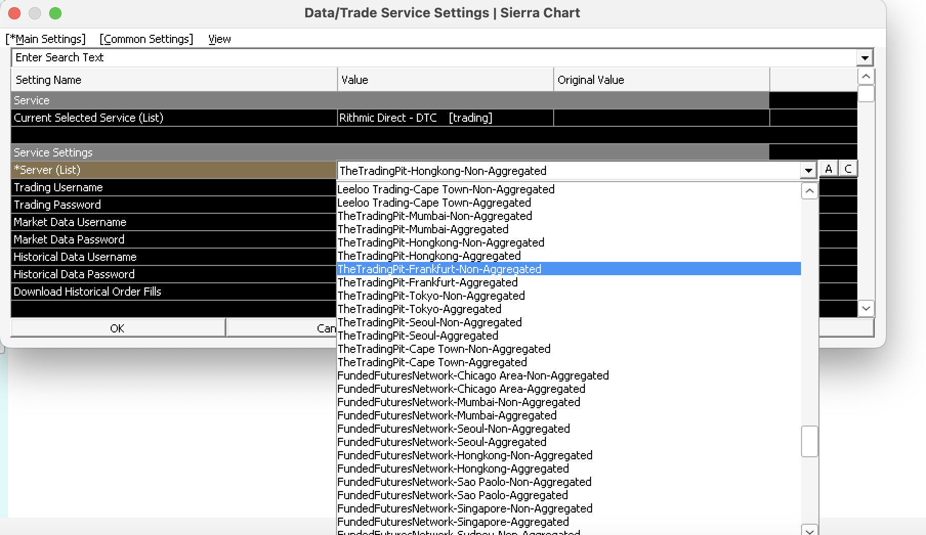This screenshot has height=535, width=926.
Task: Choose FundedFuturesNetwork-Seoul-Aggregated server
Action: (569, 442)
